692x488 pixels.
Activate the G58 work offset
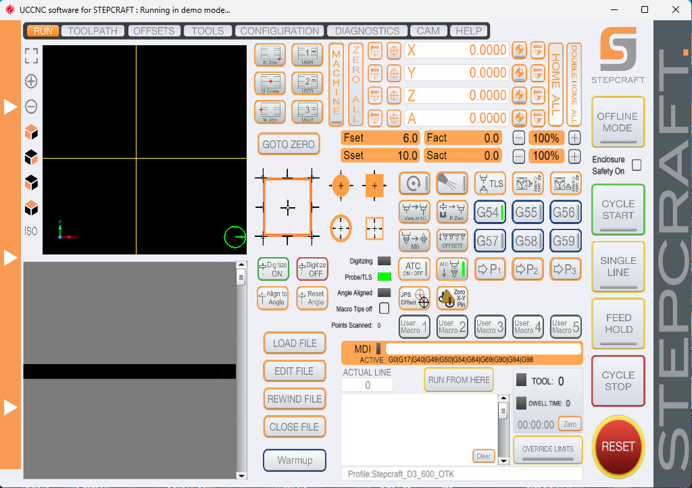(x=527, y=241)
